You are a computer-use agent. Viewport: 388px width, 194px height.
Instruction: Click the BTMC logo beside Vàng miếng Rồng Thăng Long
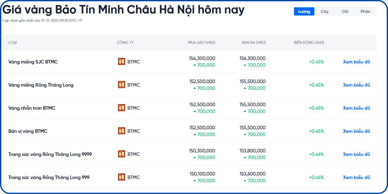[x=121, y=85]
